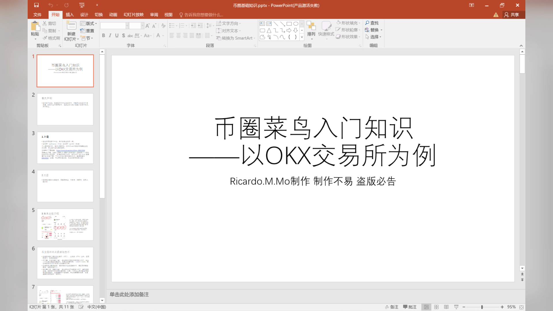Click the Format Painter (格式刷) button
Screen dimensions: 553x311
[x=51, y=38]
